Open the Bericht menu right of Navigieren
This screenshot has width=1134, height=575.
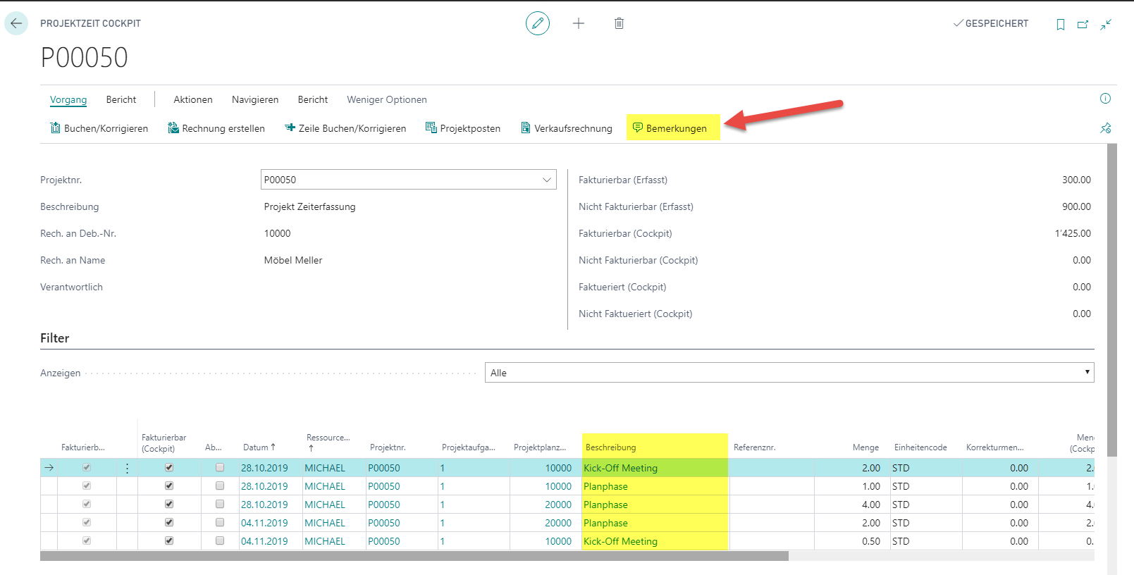pyautogui.click(x=313, y=99)
